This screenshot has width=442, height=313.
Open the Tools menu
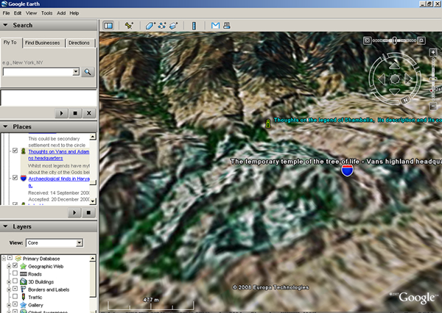click(x=47, y=13)
